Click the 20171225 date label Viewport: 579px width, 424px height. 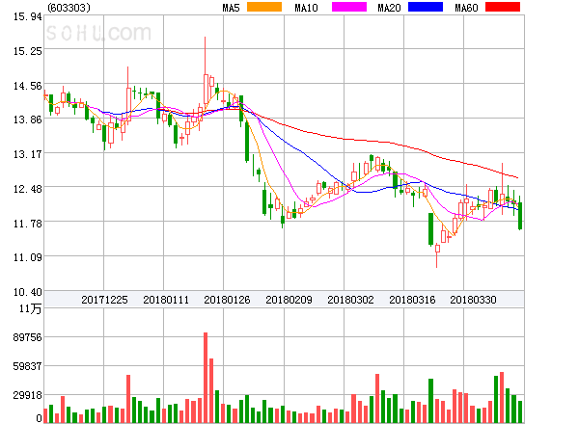(104, 300)
